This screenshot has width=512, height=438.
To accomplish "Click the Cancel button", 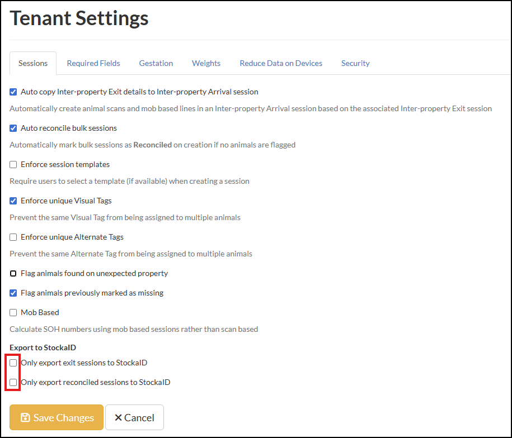I will click(134, 418).
